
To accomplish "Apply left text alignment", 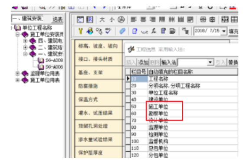I will (134, 20).
